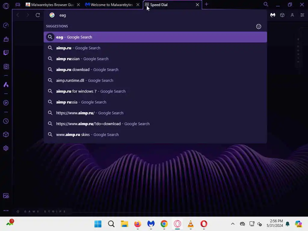Screen dimensions: 308x231
Task: Open a new tab with plus button
Action: pyautogui.click(x=206, y=4)
